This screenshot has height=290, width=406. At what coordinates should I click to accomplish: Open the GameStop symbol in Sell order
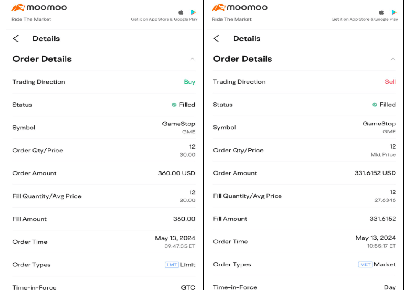(x=379, y=124)
